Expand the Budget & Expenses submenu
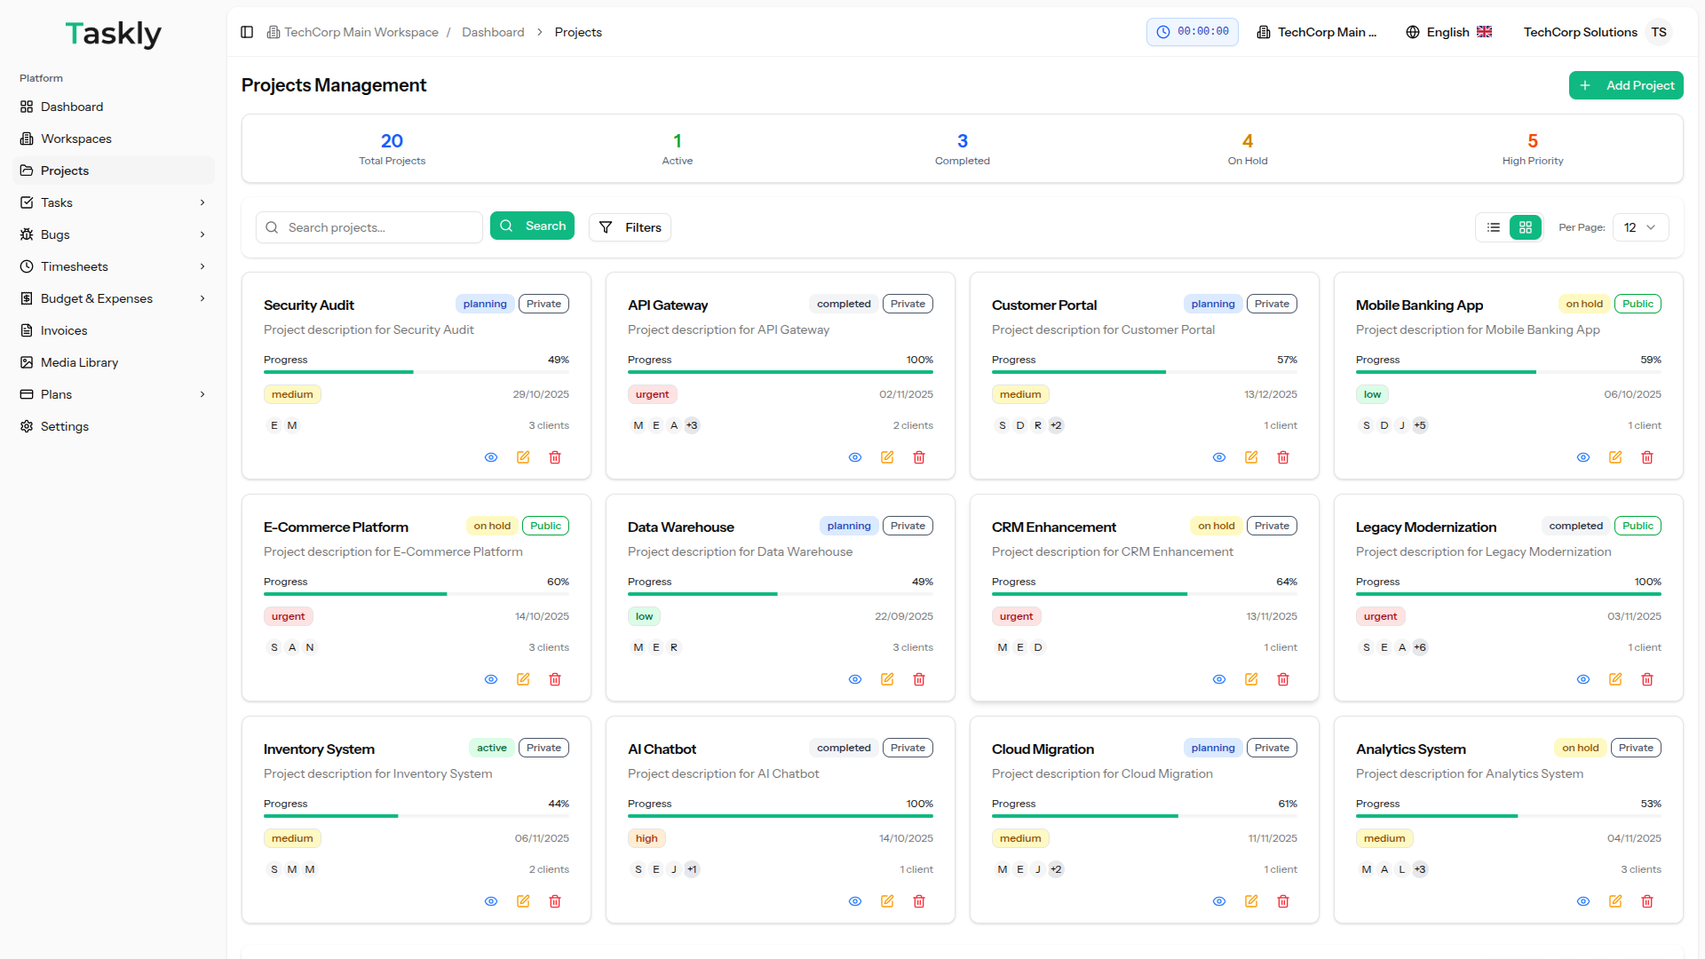The height and width of the screenshot is (959, 1705). 202,298
